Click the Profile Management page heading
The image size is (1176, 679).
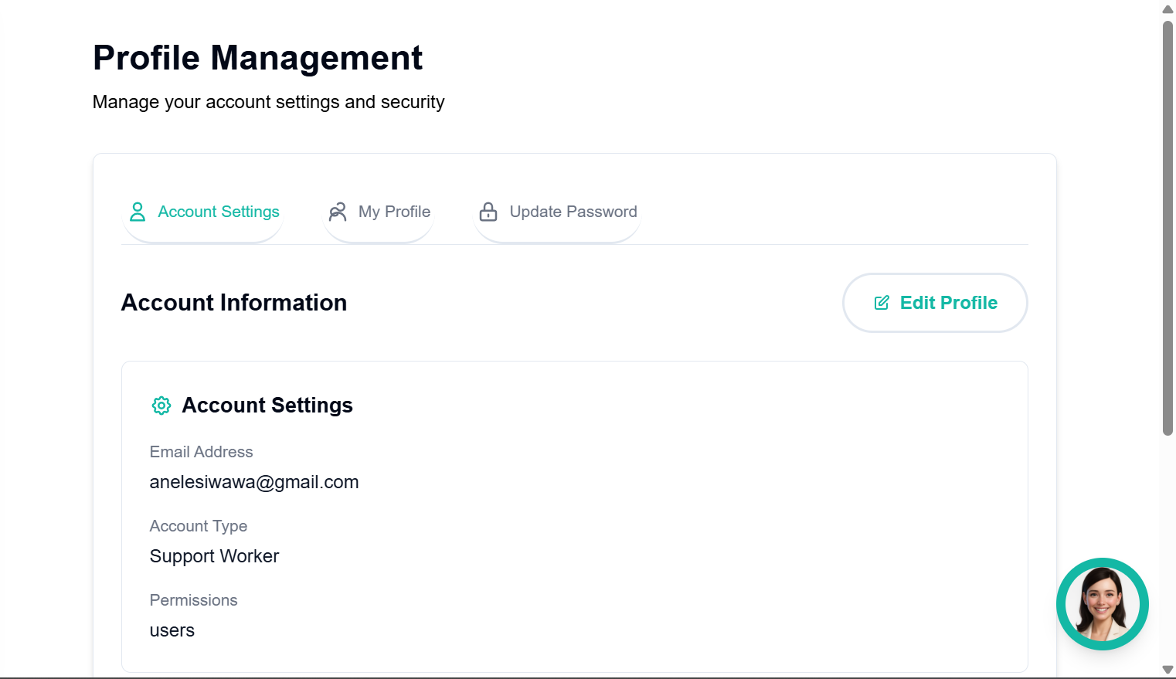257,58
